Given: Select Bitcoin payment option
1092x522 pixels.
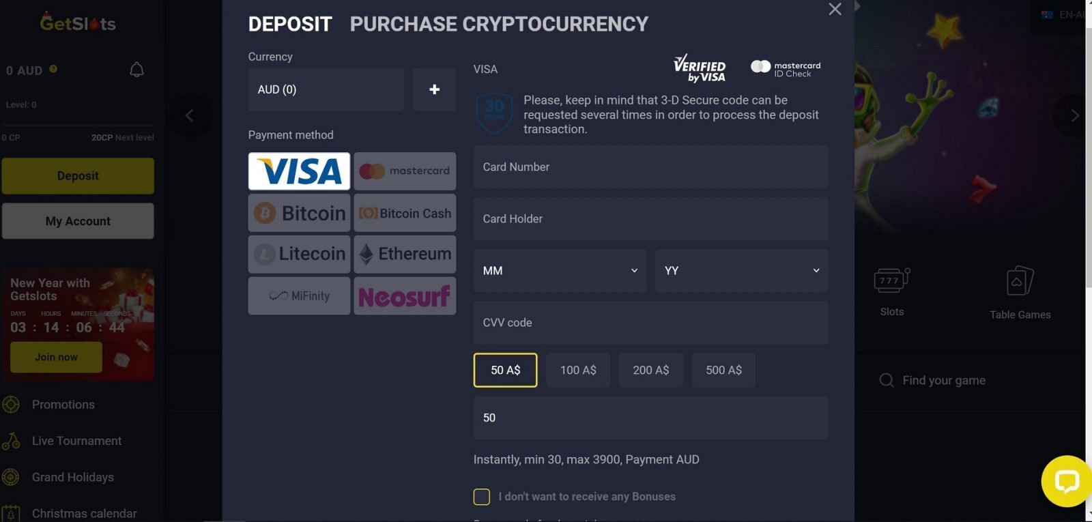Looking at the screenshot, I should (299, 213).
